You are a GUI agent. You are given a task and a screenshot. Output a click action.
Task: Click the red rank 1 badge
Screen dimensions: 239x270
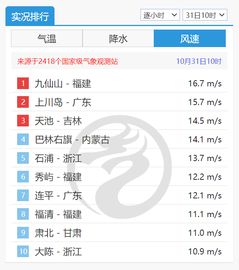click(23, 83)
